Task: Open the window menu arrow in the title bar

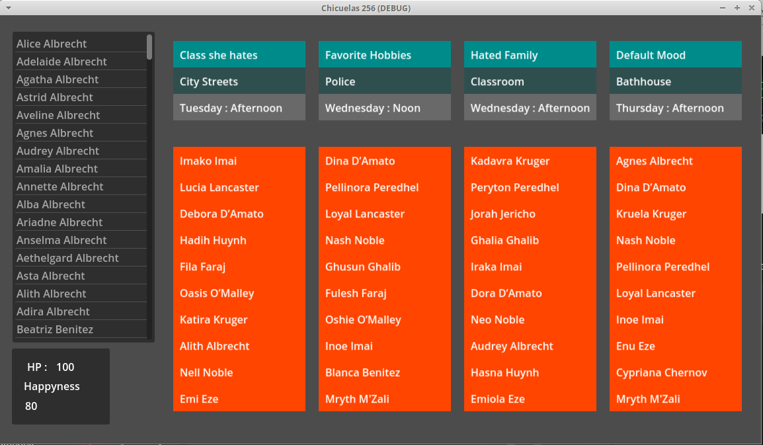Action: [9, 8]
